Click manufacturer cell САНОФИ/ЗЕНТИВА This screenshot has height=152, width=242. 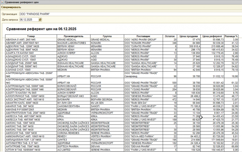pos(73,106)
